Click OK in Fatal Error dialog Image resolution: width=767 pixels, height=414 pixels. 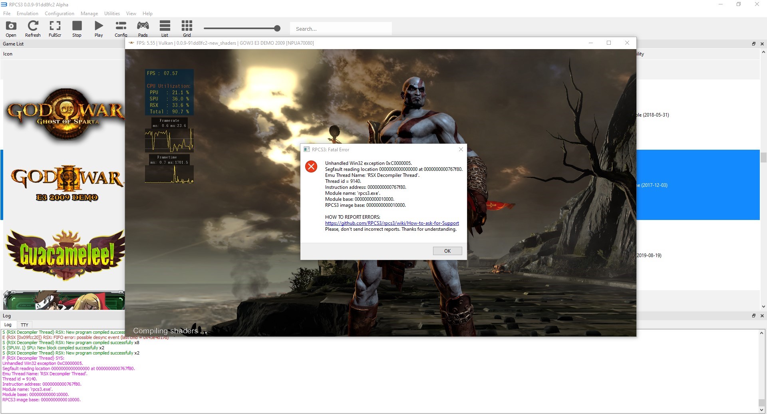pos(447,251)
